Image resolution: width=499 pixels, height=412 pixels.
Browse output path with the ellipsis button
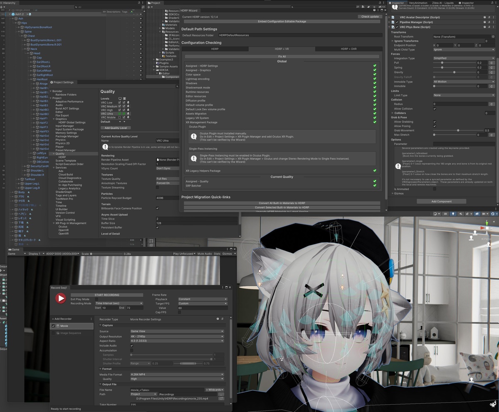221,394
